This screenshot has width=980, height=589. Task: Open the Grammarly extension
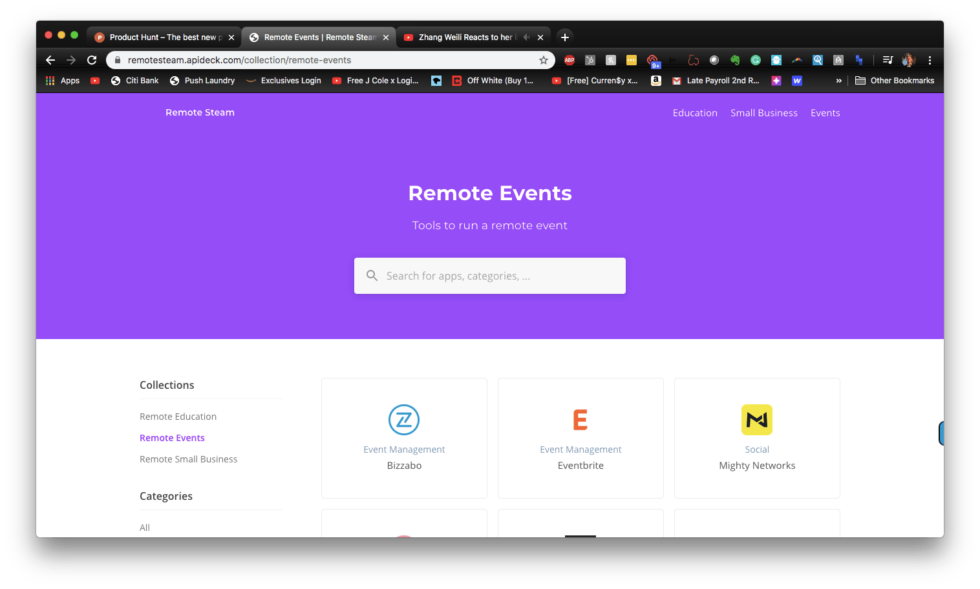pyautogui.click(x=756, y=60)
